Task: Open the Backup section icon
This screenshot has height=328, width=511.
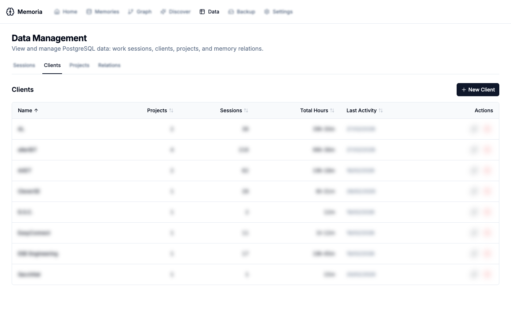Action: [x=231, y=12]
